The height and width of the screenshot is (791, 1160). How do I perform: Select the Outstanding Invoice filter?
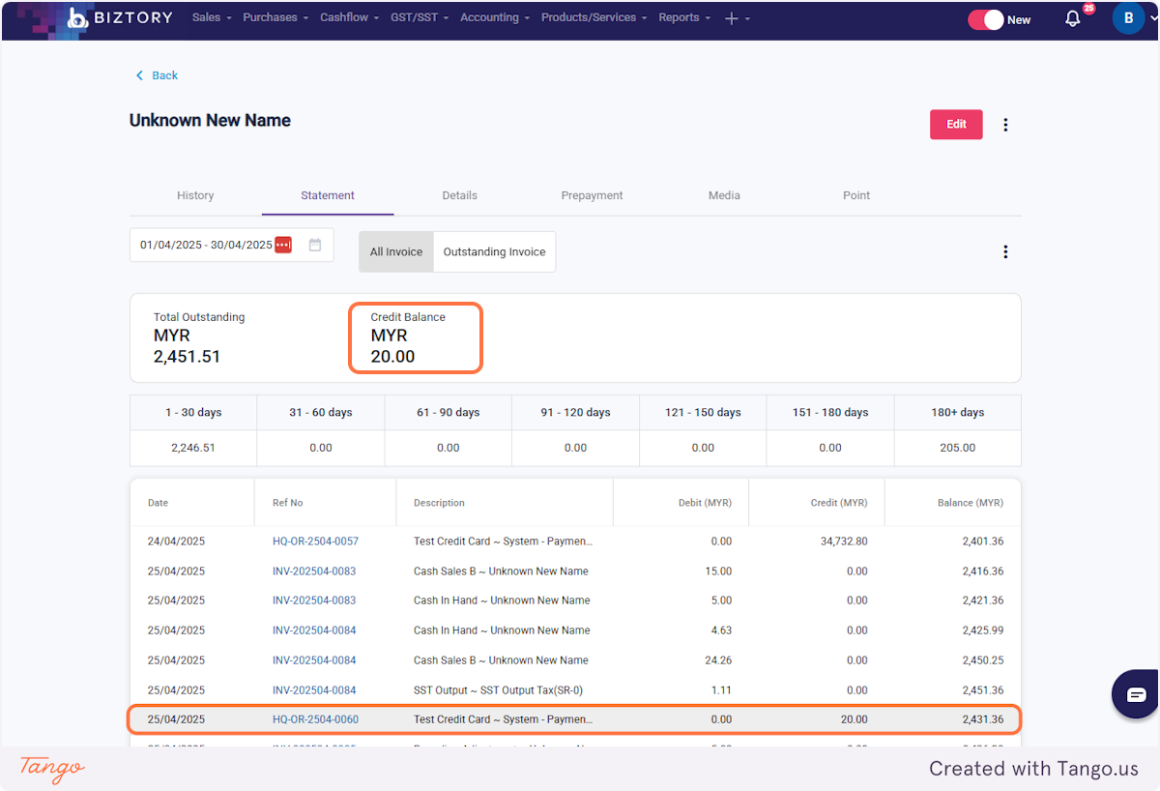(x=495, y=251)
